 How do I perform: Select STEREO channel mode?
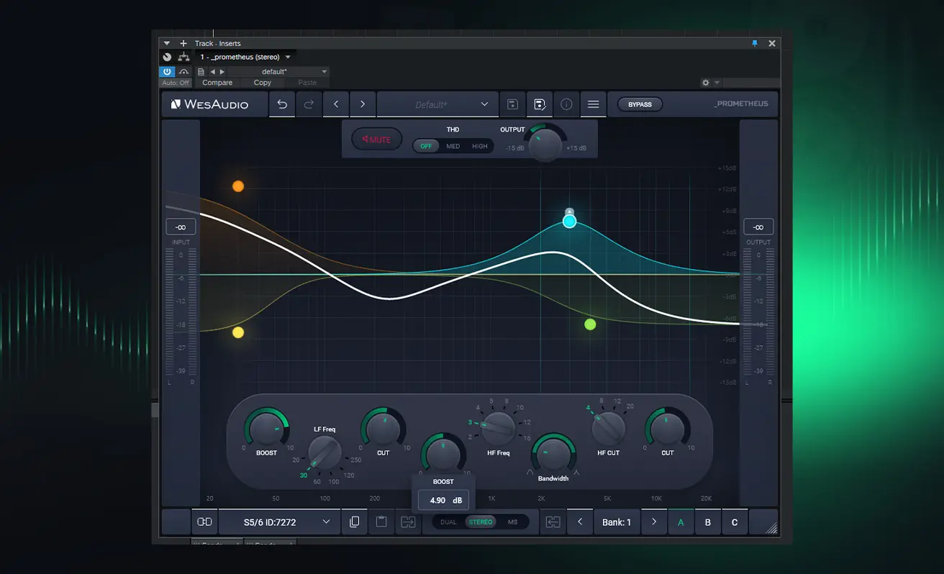coord(481,522)
